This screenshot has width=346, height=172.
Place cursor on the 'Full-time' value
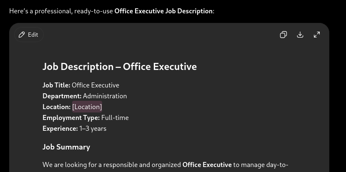pos(115,117)
